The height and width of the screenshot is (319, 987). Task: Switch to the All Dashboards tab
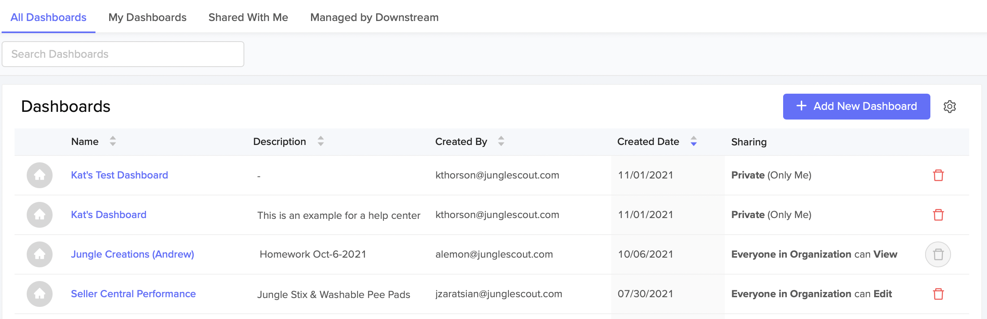pyautogui.click(x=49, y=17)
